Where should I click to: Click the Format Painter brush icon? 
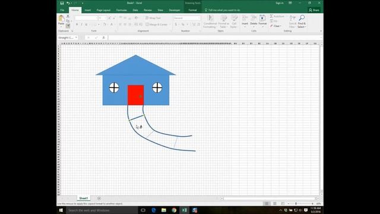pyautogui.click(x=68, y=26)
